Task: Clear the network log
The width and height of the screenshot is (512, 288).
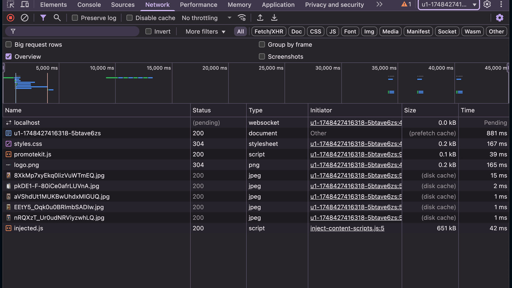Action: tap(25, 18)
